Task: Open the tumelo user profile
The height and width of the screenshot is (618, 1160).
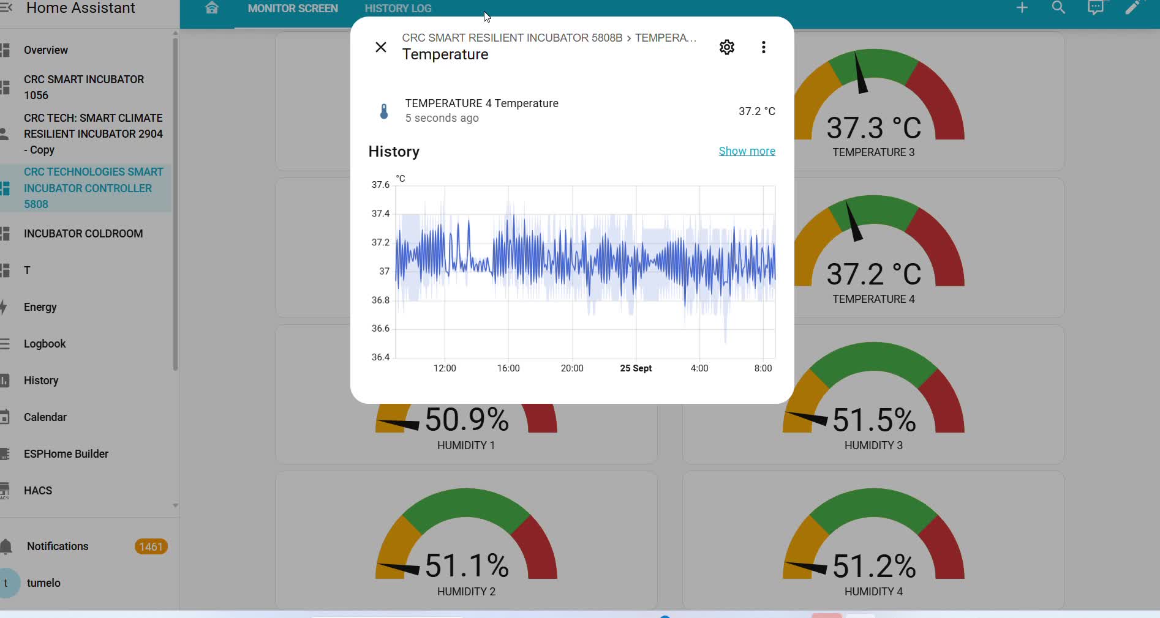Action: (x=43, y=583)
